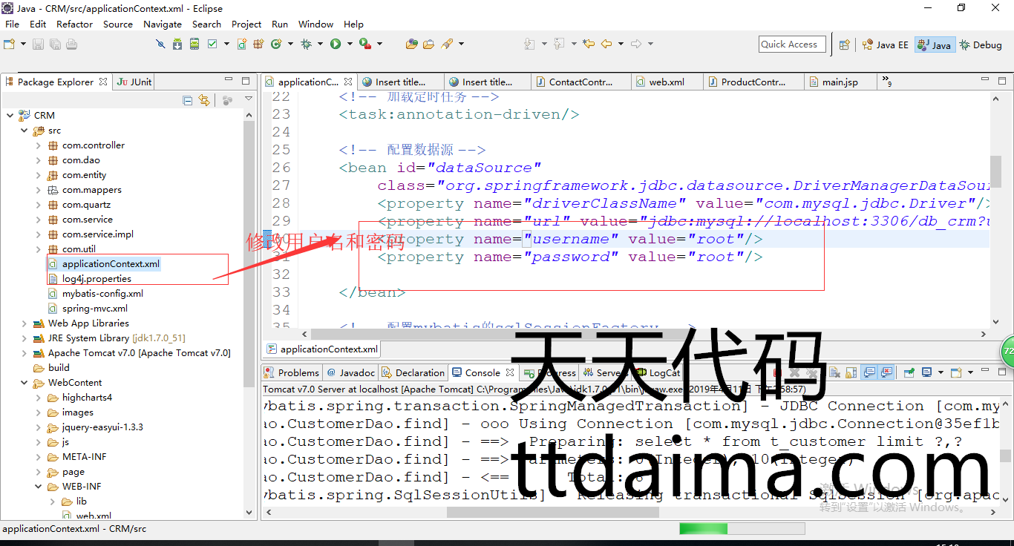Open the hidden editors overflow list

pos(886,81)
